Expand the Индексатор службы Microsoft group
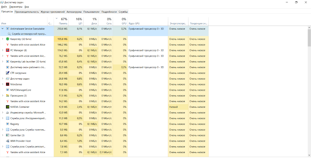311x158 pixels. [x=3, y=113]
